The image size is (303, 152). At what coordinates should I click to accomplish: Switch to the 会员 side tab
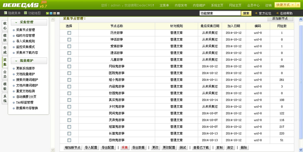[x=5, y=74]
